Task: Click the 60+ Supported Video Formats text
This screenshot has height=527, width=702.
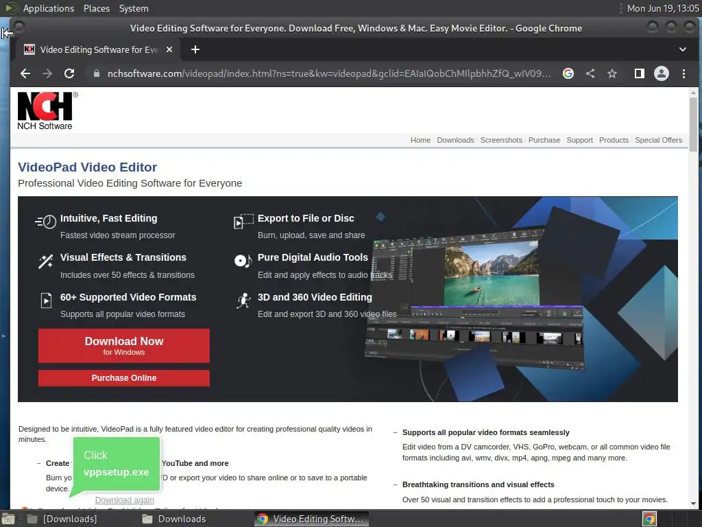Action: pos(128,297)
